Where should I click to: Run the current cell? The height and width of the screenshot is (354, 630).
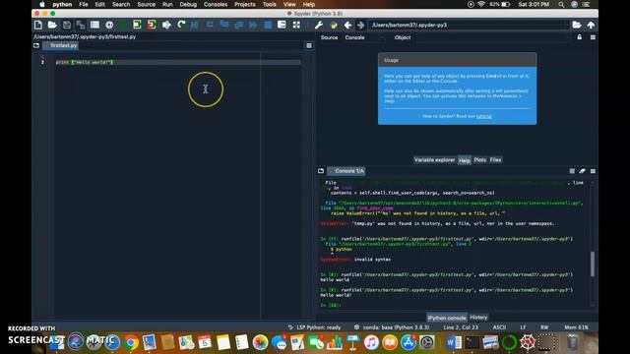(137, 25)
